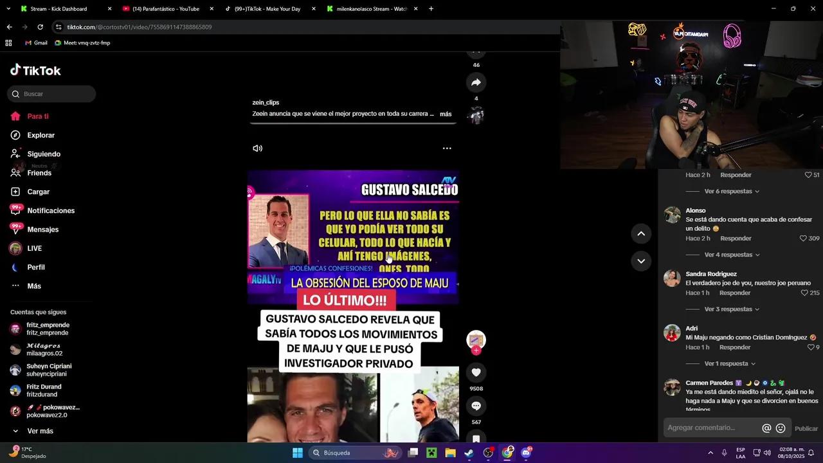Reload the TikTok page
The width and height of the screenshot is (823, 463).
[x=40, y=27]
